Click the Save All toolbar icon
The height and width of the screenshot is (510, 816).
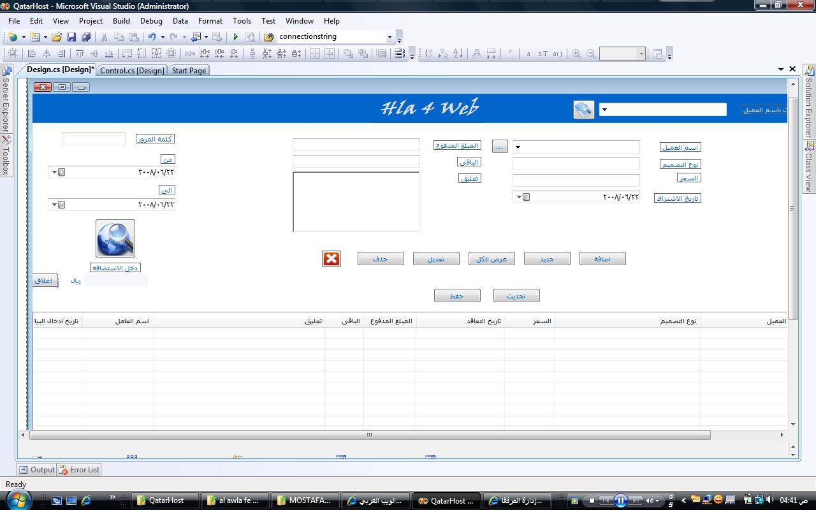85,37
